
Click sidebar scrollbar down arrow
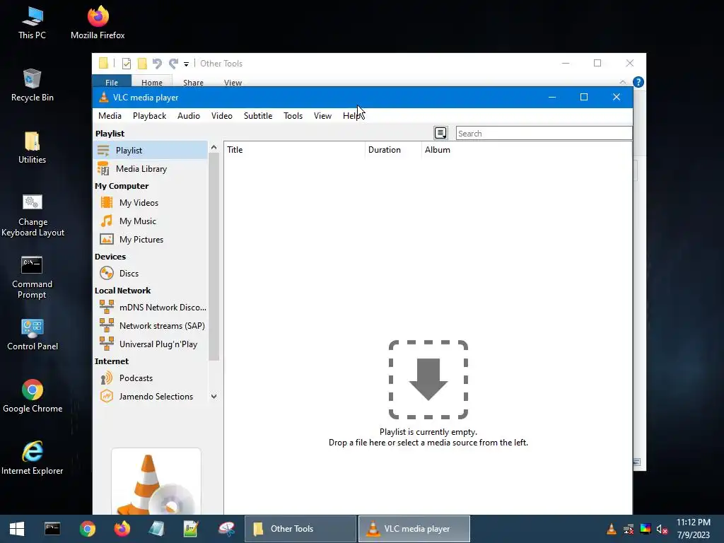pyautogui.click(x=214, y=397)
